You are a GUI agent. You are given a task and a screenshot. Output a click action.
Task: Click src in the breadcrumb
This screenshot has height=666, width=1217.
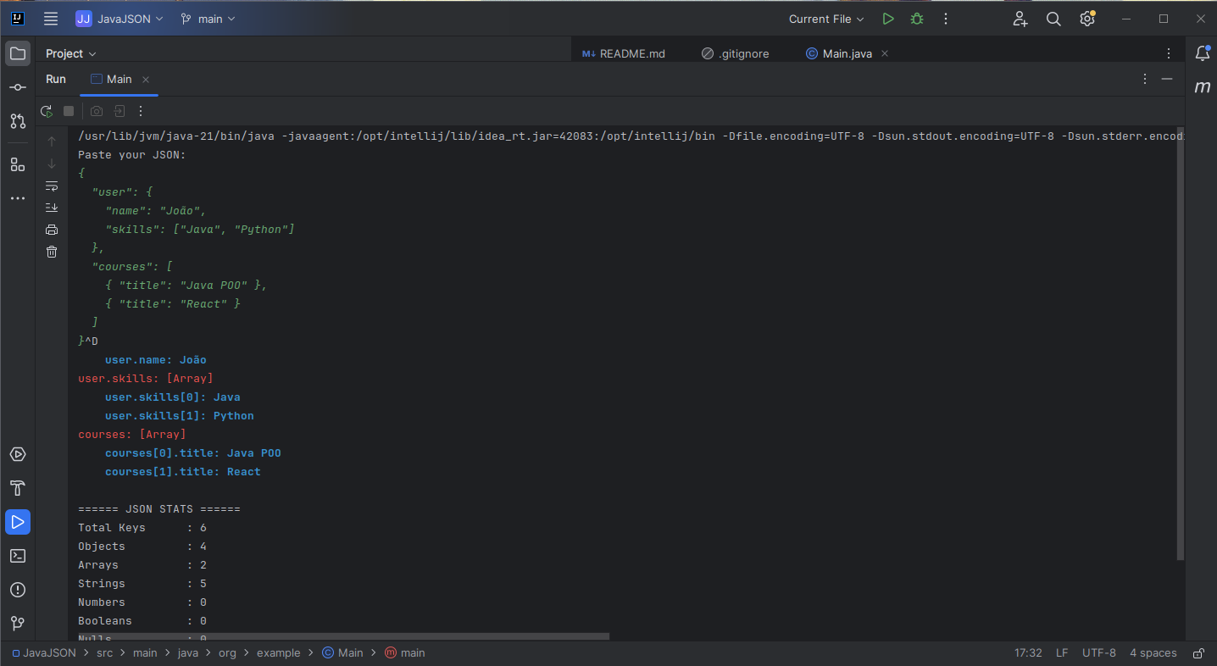point(104,653)
